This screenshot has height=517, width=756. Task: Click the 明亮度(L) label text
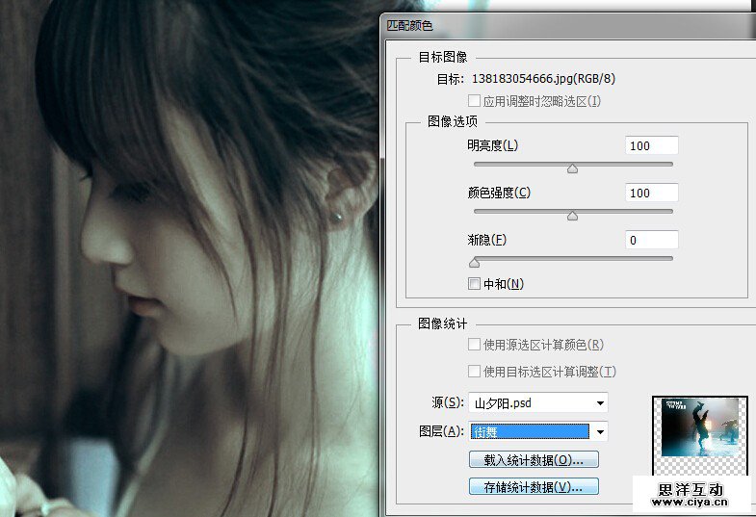[492, 146]
